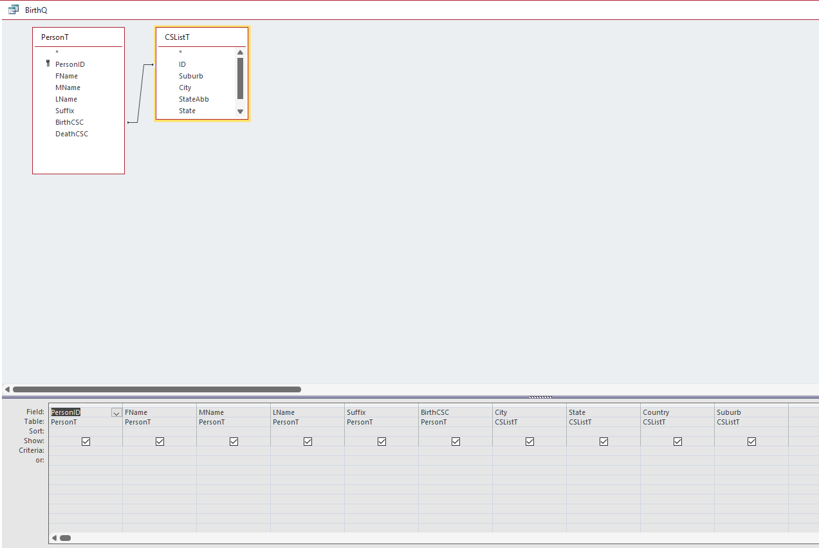Image resolution: width=819 pixels, height=548 pixels.
Task: Click LName Field cell in grid
Action: 308,412
